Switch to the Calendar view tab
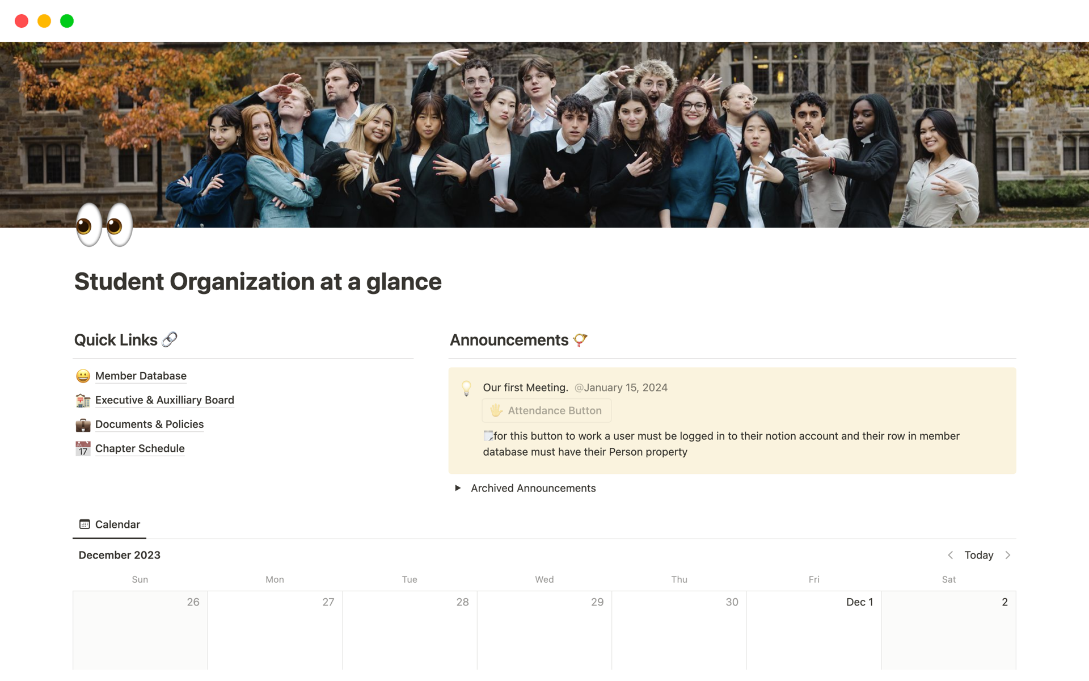The width and height of the screenshot is (1089, 681). click(x=109, y=524)
